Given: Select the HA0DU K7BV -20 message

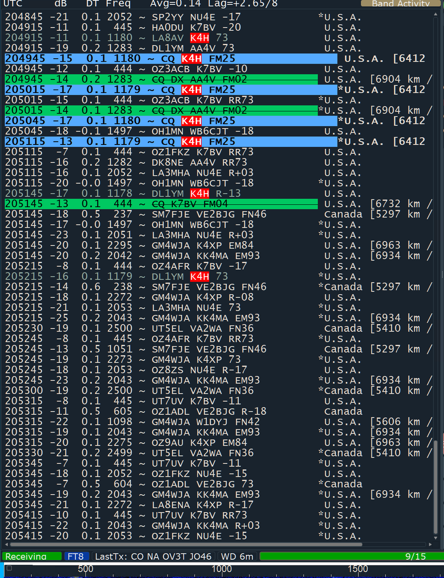Looking at the screenshot, I should (x=196, y=27).
